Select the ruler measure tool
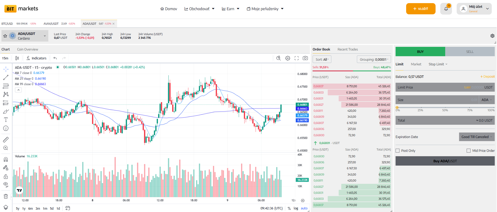The width and height of the screenshot is (497, 212). (x=6, y=140)
